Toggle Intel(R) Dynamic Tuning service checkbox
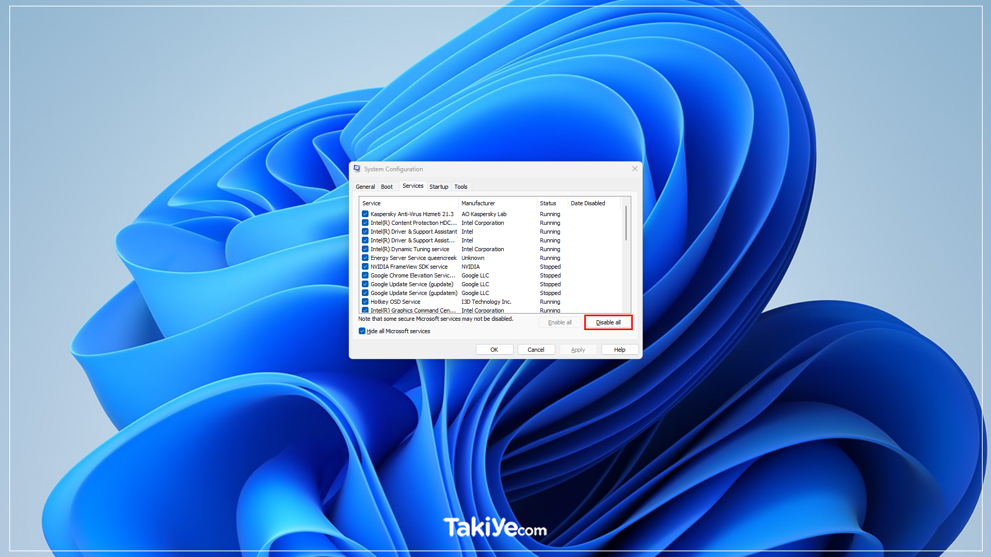991x557 pixels. [x=365, y=249]
